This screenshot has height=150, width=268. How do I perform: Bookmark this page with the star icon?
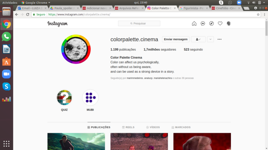coord(258,15)
